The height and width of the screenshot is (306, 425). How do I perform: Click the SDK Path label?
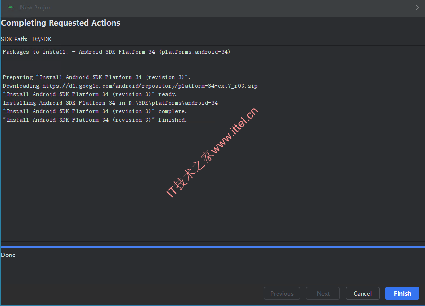click(14, 39)
